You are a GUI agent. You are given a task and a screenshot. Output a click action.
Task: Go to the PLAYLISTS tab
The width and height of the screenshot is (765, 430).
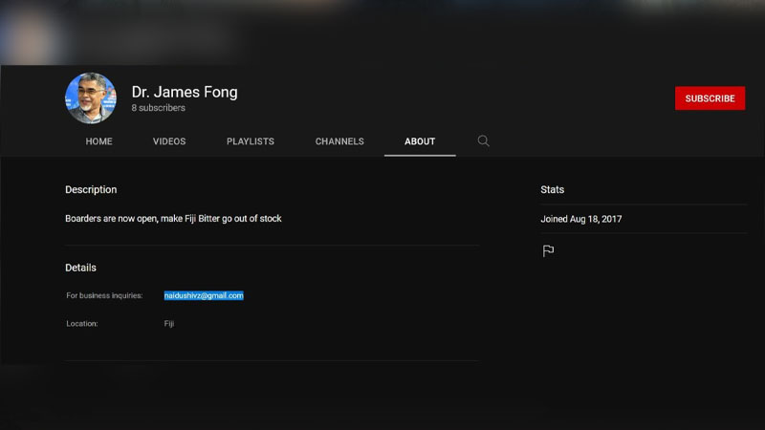pos(250,141)
